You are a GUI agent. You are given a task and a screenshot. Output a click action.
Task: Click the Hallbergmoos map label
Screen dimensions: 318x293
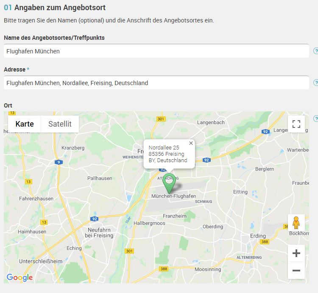coord(149,223)
